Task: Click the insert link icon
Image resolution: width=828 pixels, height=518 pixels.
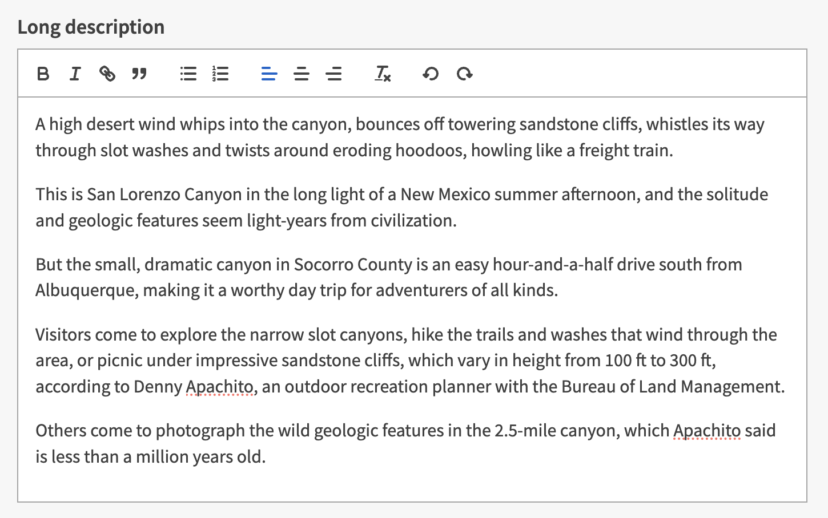Action: 107,74
